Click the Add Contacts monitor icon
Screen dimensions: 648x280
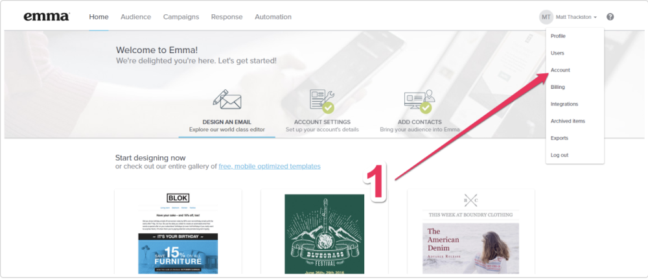pos(418,101)
